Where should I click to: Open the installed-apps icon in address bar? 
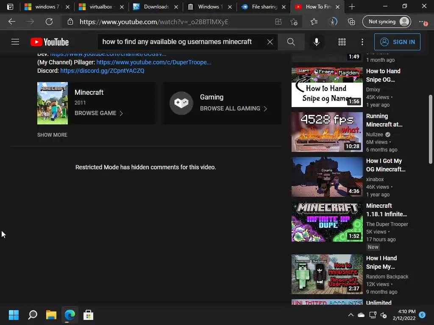pyautogui.click(x=278, y=22)
